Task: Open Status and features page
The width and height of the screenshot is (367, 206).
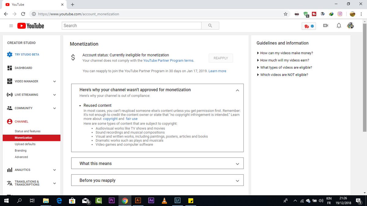Action: tap(28, 131)
